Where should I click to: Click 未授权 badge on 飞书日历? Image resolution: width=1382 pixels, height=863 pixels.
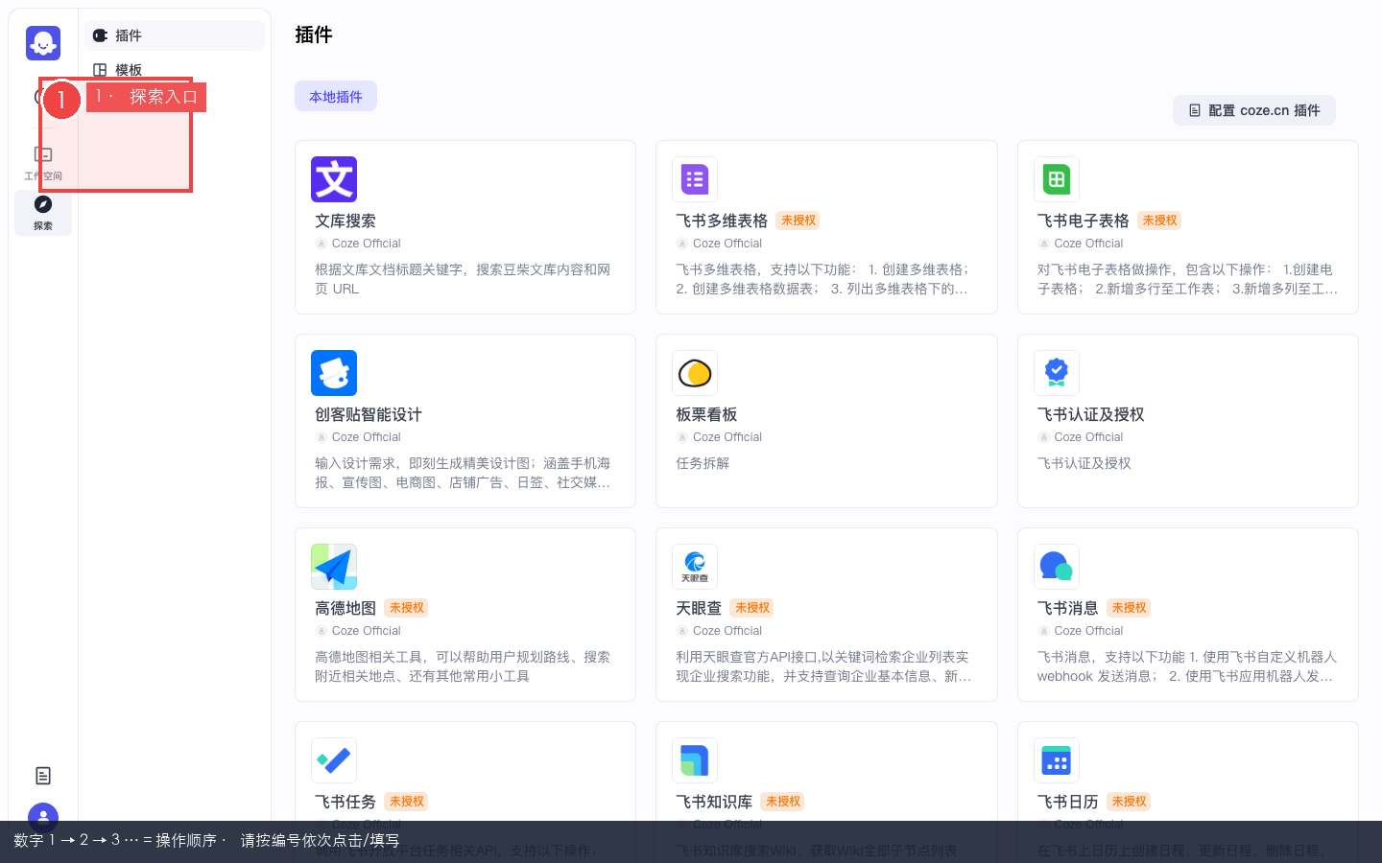click(1129, 802)
